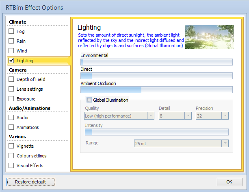Click the Ambient Occlusion slider bar

tap(156, 90)
